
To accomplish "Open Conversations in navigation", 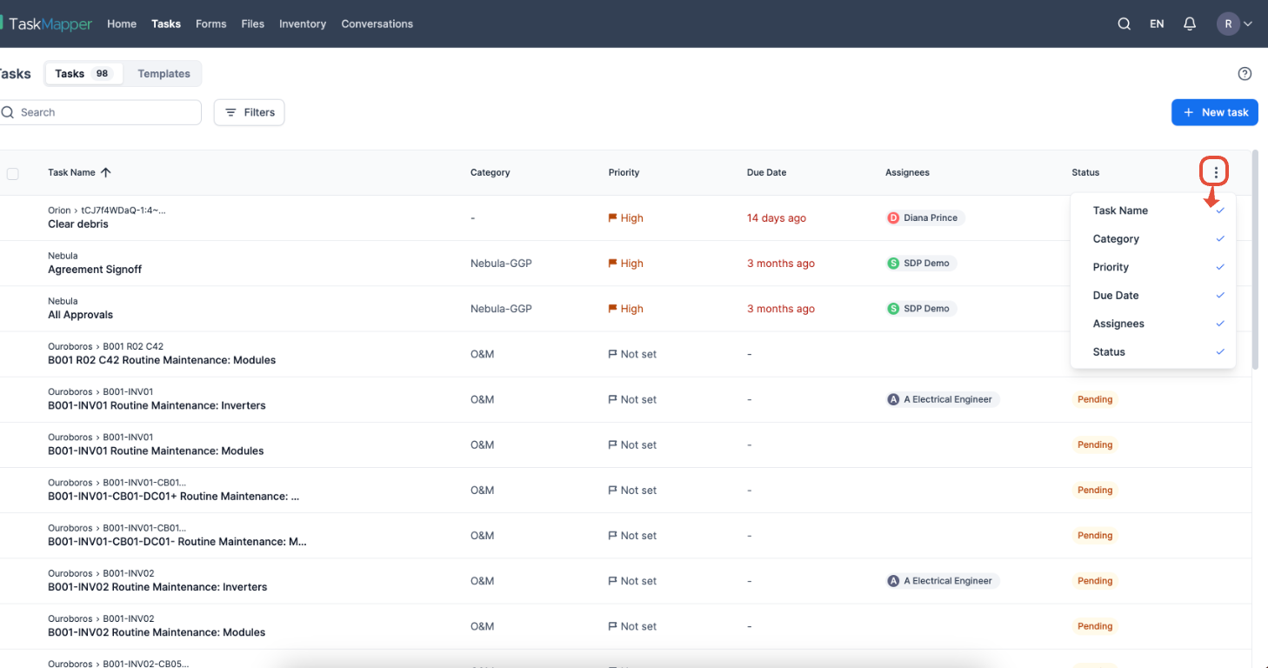I will [377, 24].
